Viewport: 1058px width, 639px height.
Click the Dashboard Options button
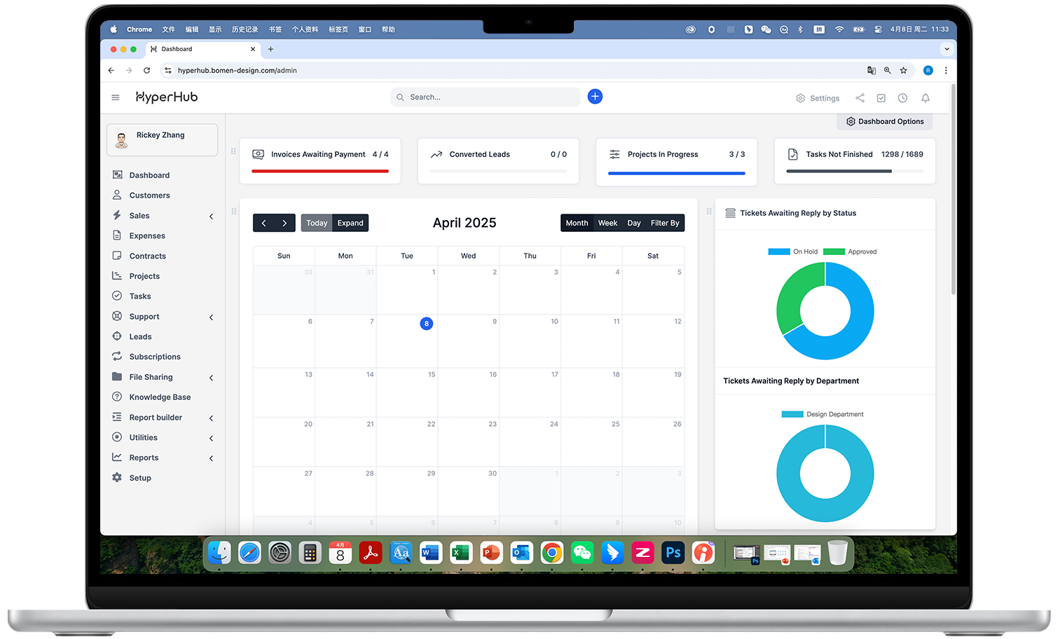pos(884,121)
